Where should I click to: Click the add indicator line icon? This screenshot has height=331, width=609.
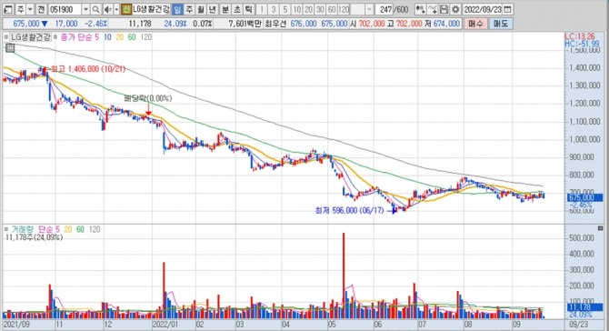click(x=433, y=9)
